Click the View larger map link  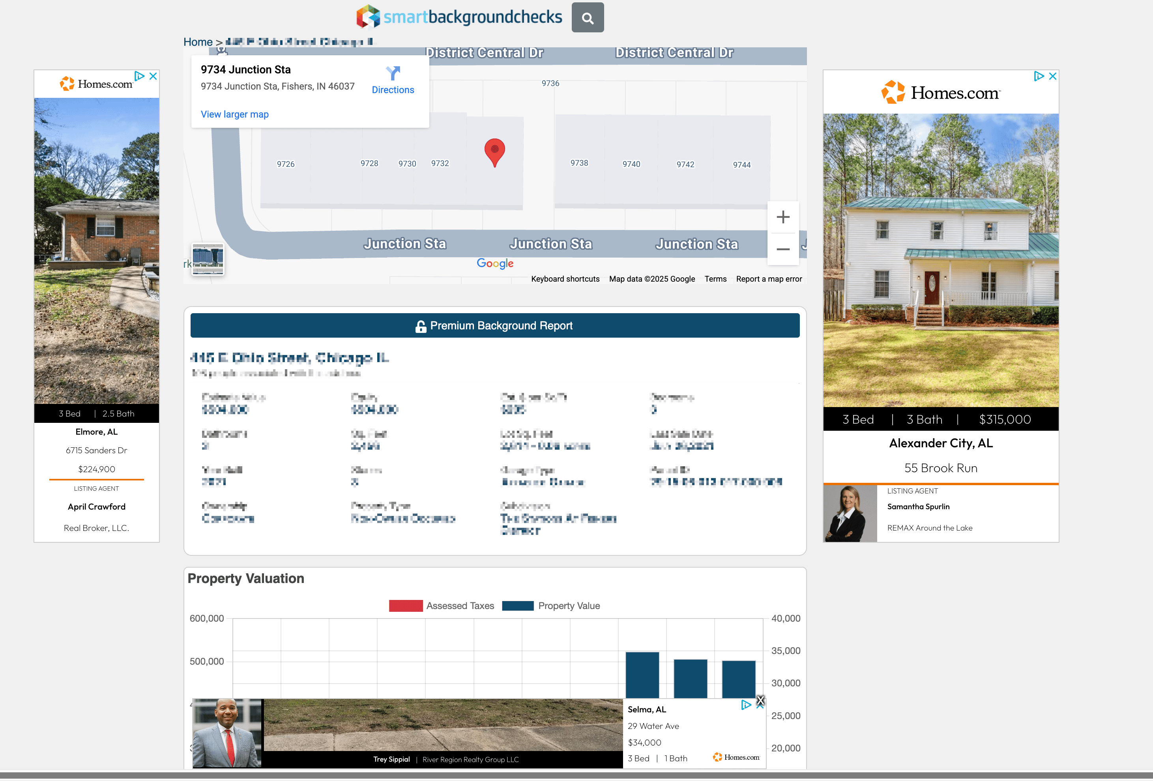pos(234,114)
